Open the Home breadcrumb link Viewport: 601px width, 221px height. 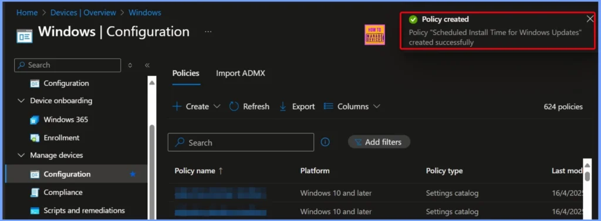[27, 13]
